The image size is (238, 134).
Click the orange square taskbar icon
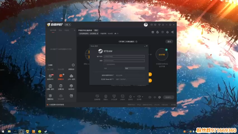[34, 132]
